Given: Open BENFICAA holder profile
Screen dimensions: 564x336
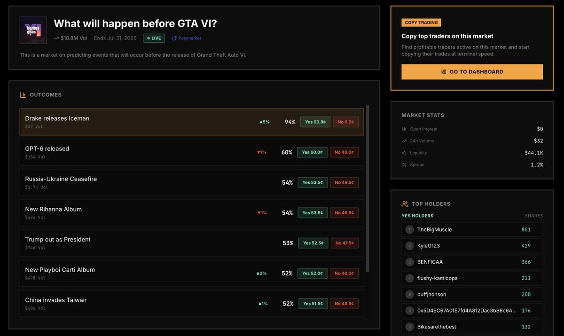Looking at the screenshot, I should click(x=472, y=262).
